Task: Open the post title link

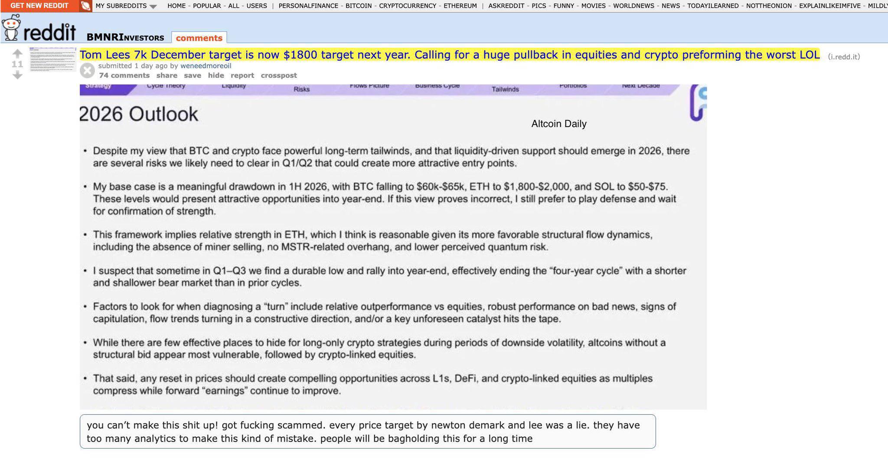Action: 449,55
